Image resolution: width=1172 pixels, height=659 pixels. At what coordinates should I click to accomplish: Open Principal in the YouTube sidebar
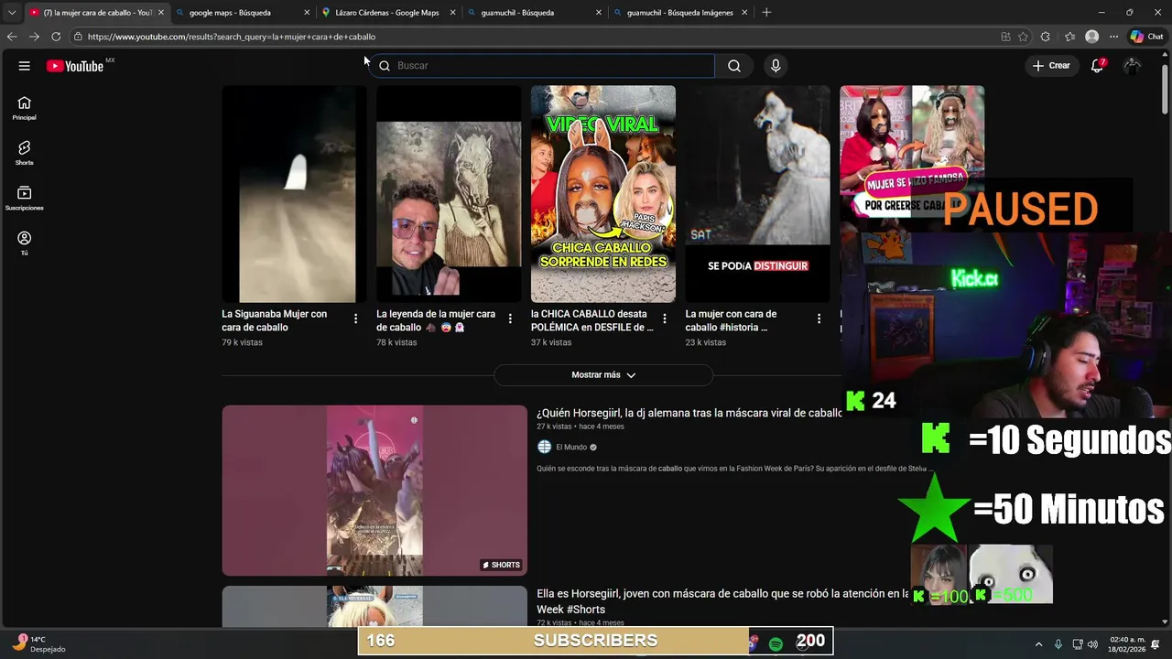click(x=25, y=108)
